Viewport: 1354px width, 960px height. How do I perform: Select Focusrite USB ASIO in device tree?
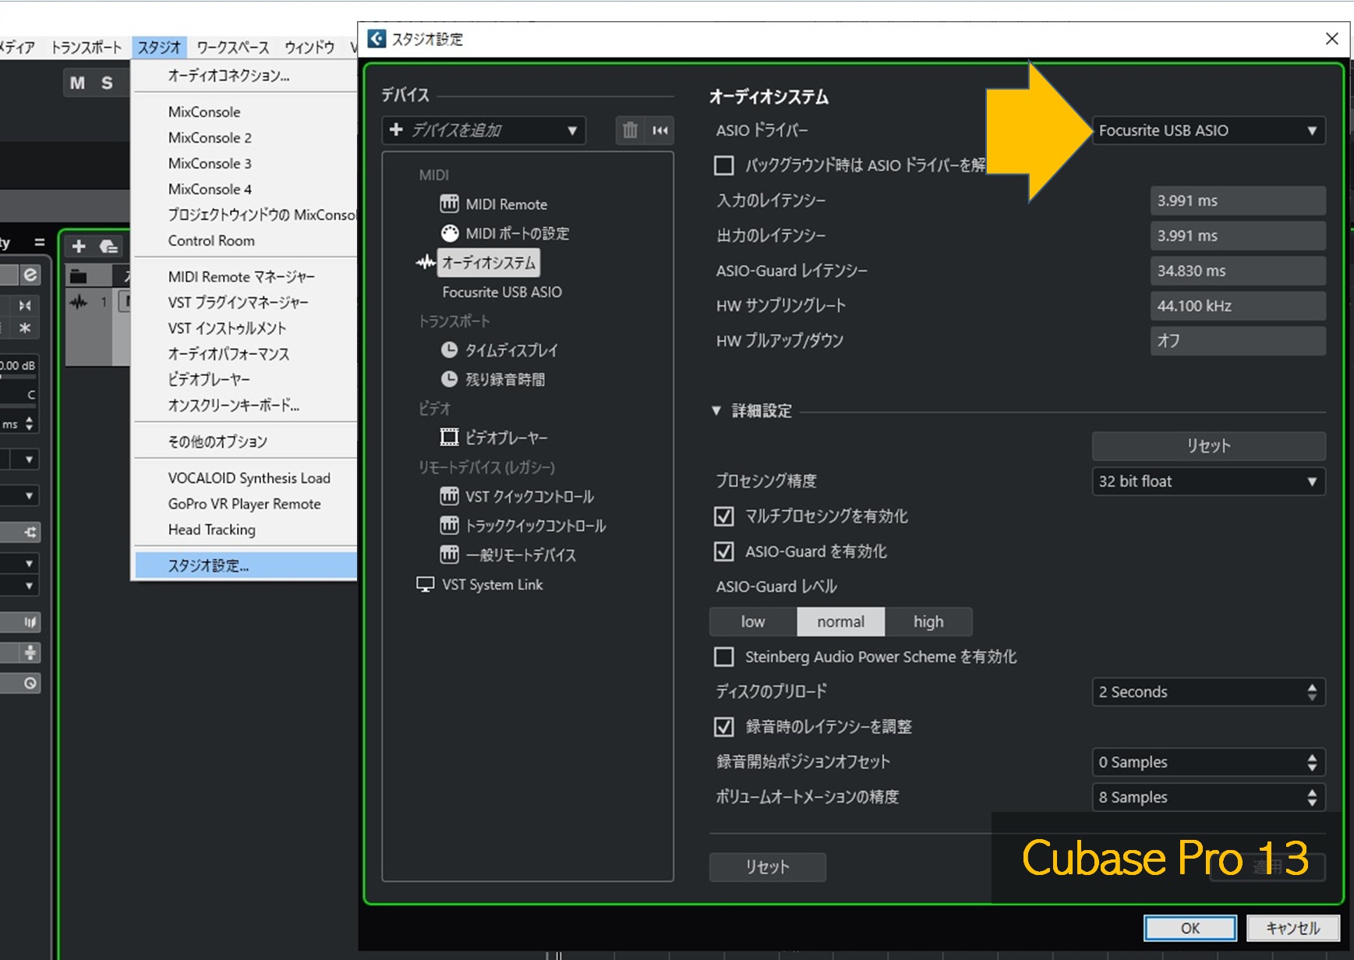coord(502,292)
